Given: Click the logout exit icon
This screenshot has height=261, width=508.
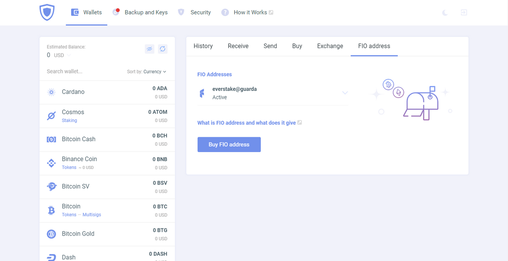Looking at the screenshot, I should coord(464,13).
